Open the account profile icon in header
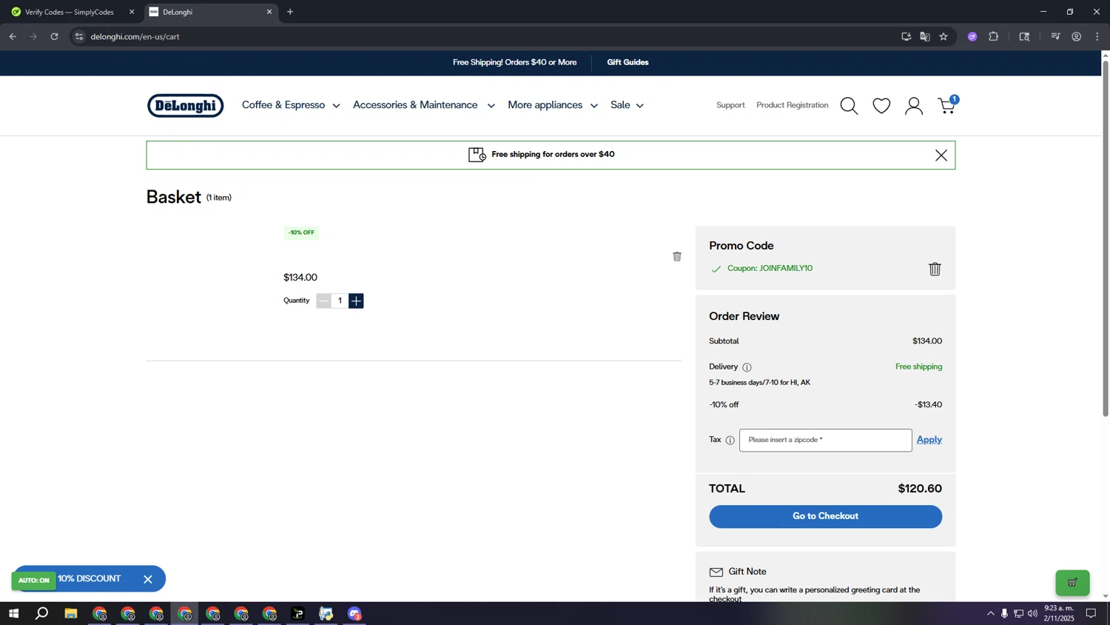 [x=914, y=106]
